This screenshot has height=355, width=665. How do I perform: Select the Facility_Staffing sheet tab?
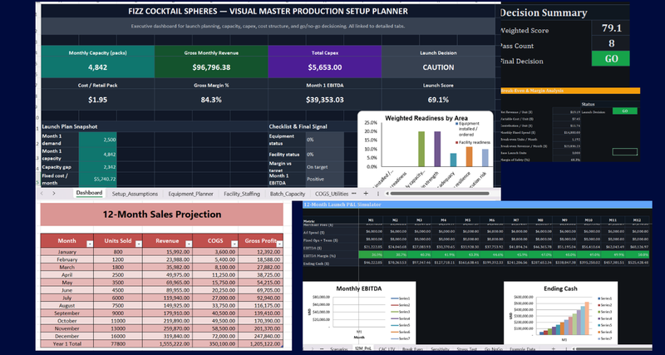[242, 194]
